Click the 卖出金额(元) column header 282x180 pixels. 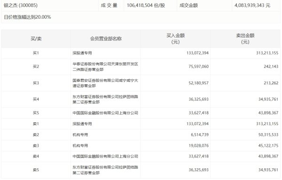pos(245,39)
